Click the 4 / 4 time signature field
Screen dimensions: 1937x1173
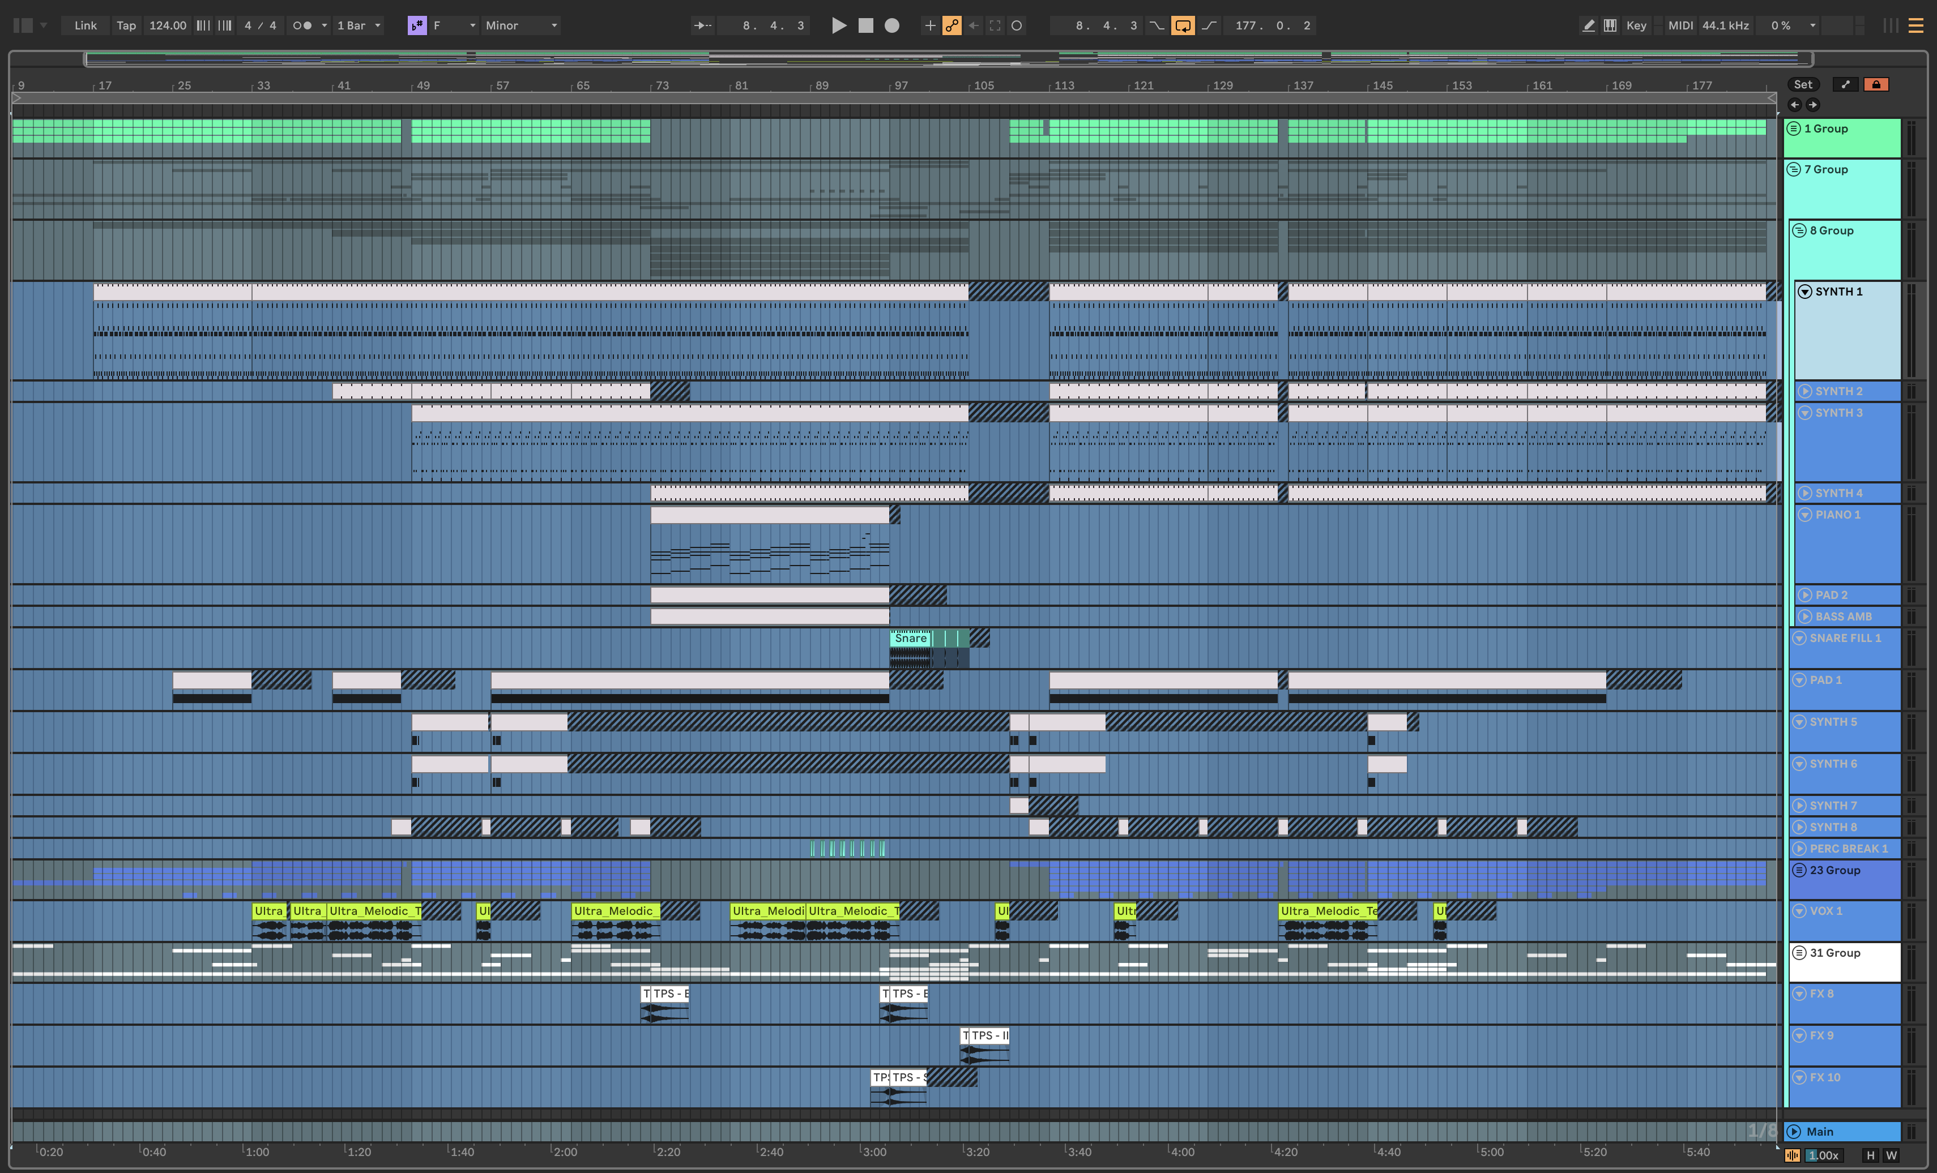pyautogui.click(x=260, y=25)
